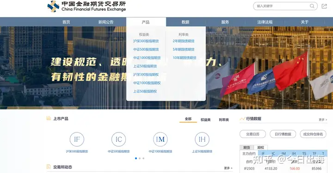The height and width of the screenshot is (173, 333).
Task: Click the 成交持仓排名 button
Action: [313, 134]
